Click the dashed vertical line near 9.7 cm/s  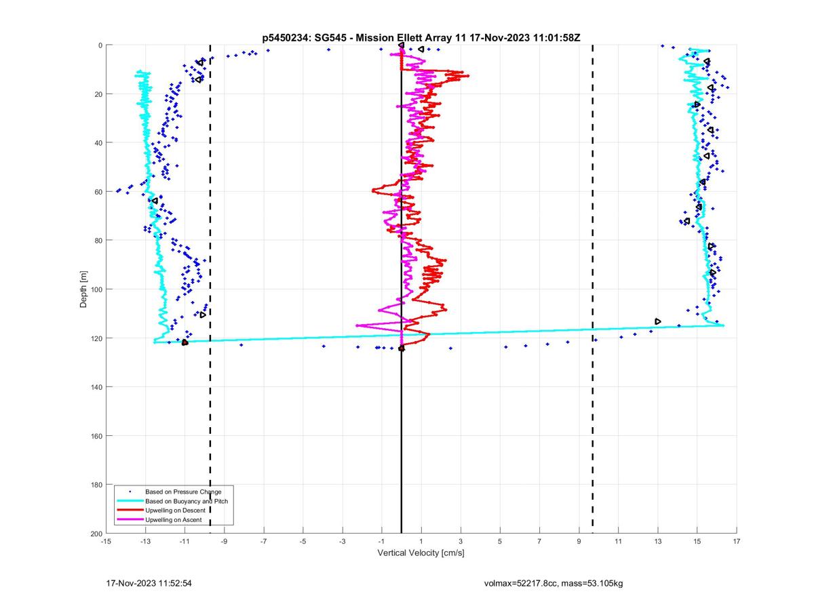[593, 289]
